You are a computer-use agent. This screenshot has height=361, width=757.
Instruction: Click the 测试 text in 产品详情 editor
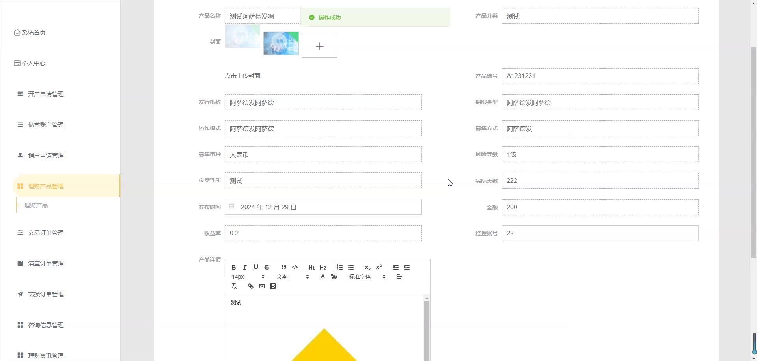click(x=236, y=302)
